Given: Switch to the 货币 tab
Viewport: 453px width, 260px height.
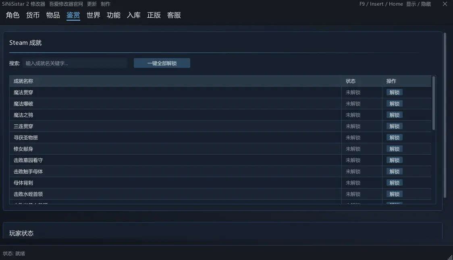Looking at the screenshot, I should (33, 15).
